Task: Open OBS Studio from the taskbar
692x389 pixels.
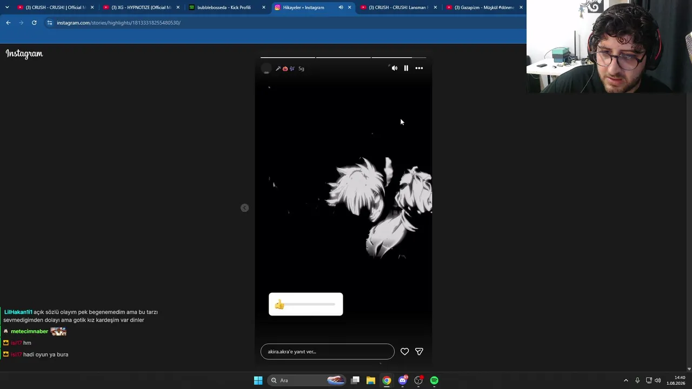Action: (418, 380)
